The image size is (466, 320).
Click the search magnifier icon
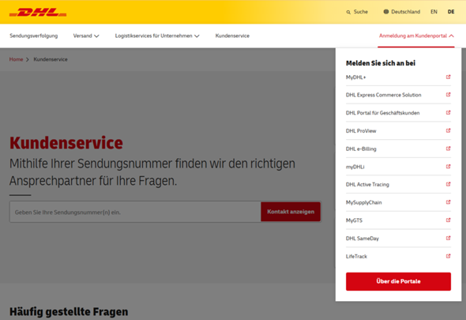(x=348, y=12)
